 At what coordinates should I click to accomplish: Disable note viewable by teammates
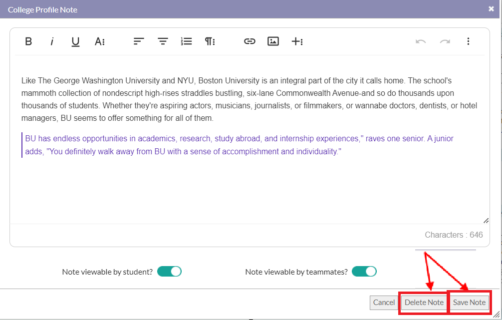click(364, 271)
